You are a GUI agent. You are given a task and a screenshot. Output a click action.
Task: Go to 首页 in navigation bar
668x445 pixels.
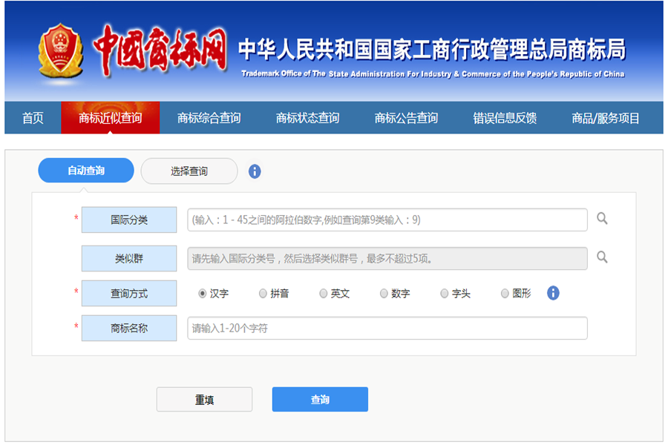(33, 118)
